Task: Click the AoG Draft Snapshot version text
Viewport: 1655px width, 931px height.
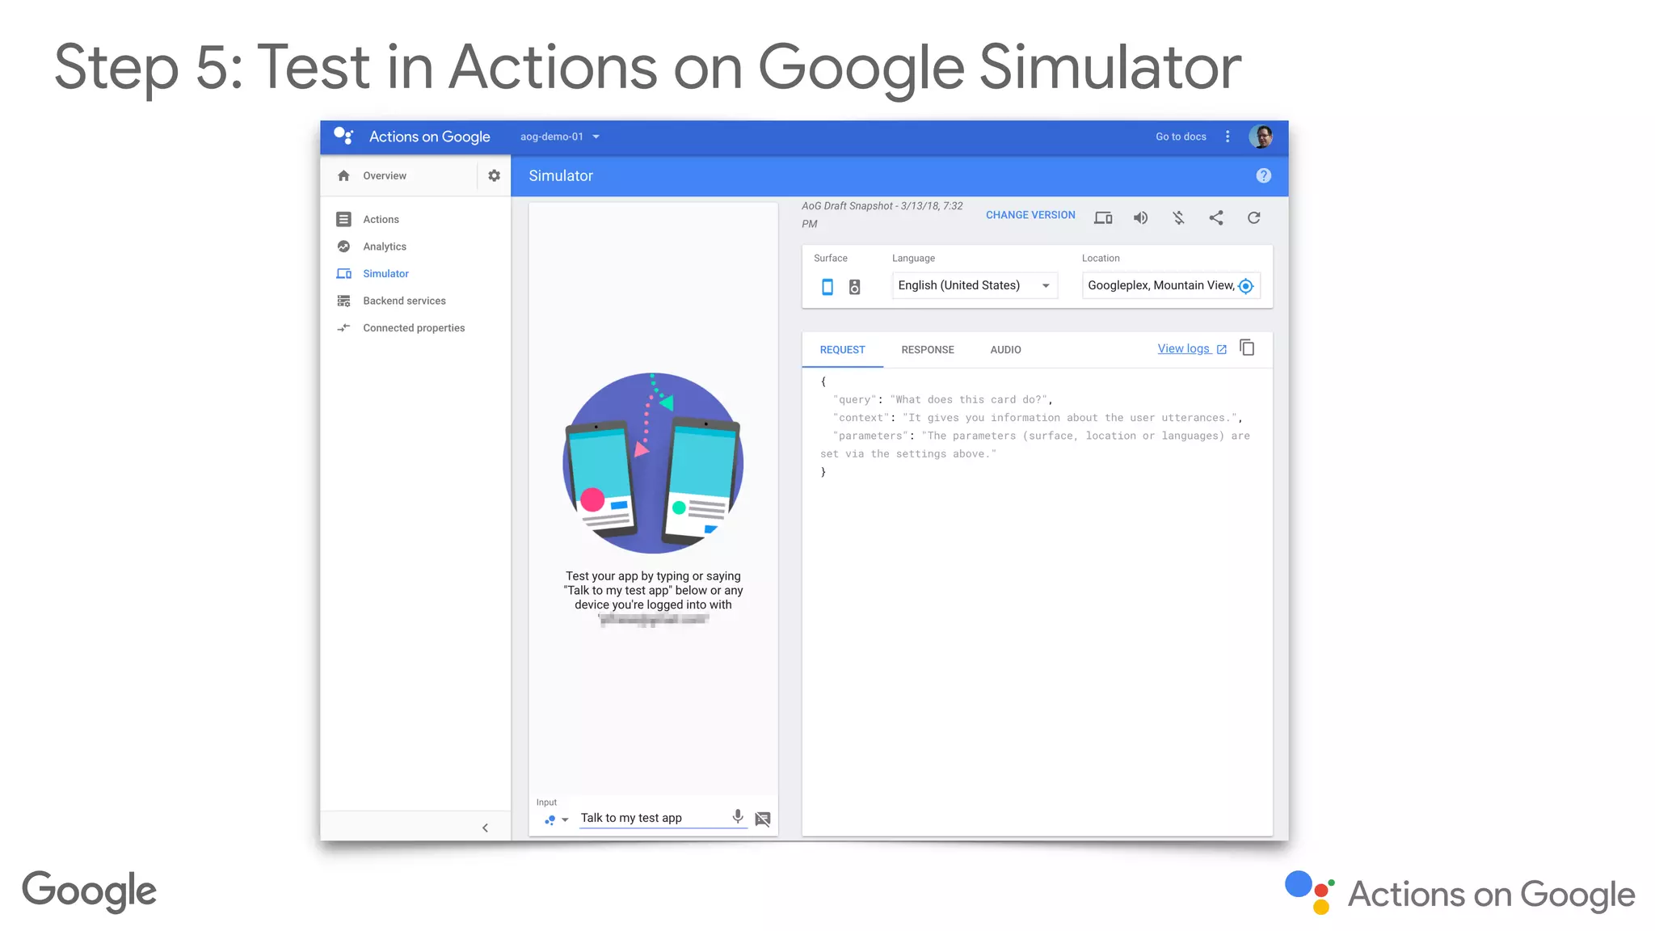Action: pos(882,215)
